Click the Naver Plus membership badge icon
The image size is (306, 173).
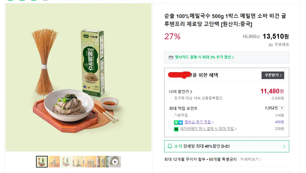pyautogui.click(x=178, y=122)
